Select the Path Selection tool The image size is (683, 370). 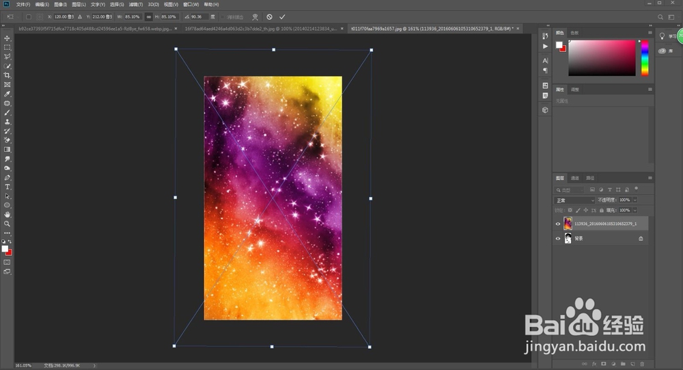7,196
